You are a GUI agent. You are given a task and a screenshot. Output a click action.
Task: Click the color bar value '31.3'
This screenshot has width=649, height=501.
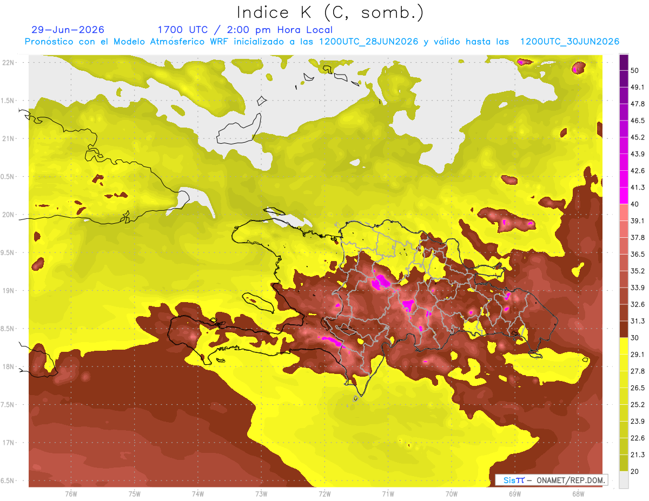tap(638, 321)
